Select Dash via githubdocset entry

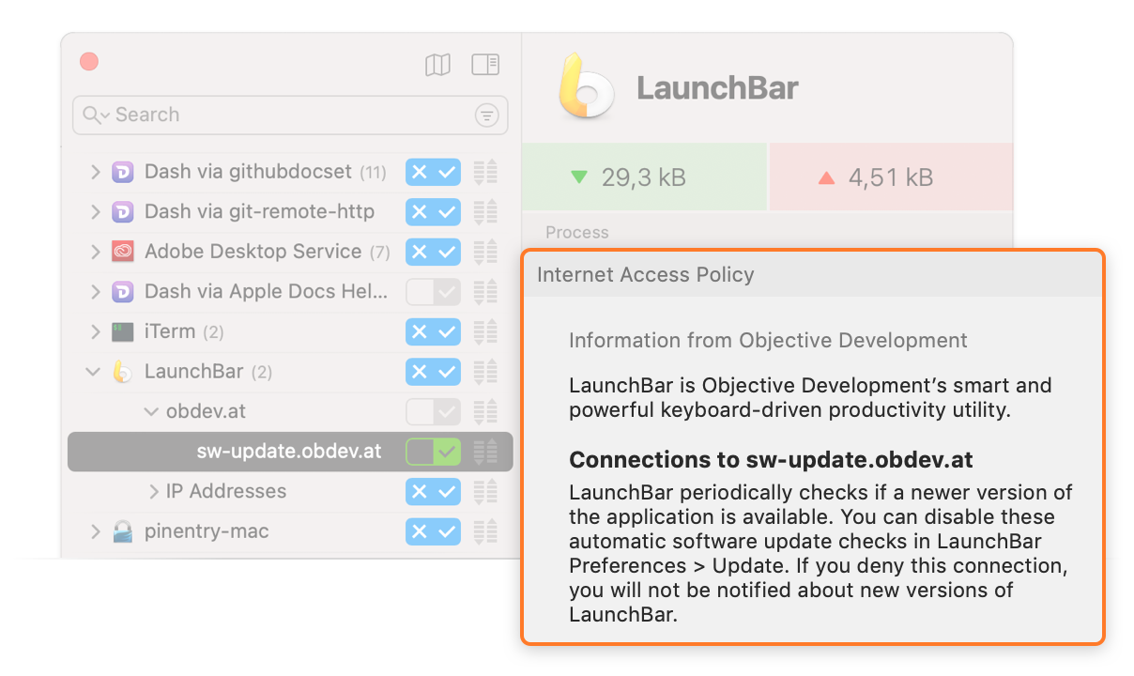[248, 172]
